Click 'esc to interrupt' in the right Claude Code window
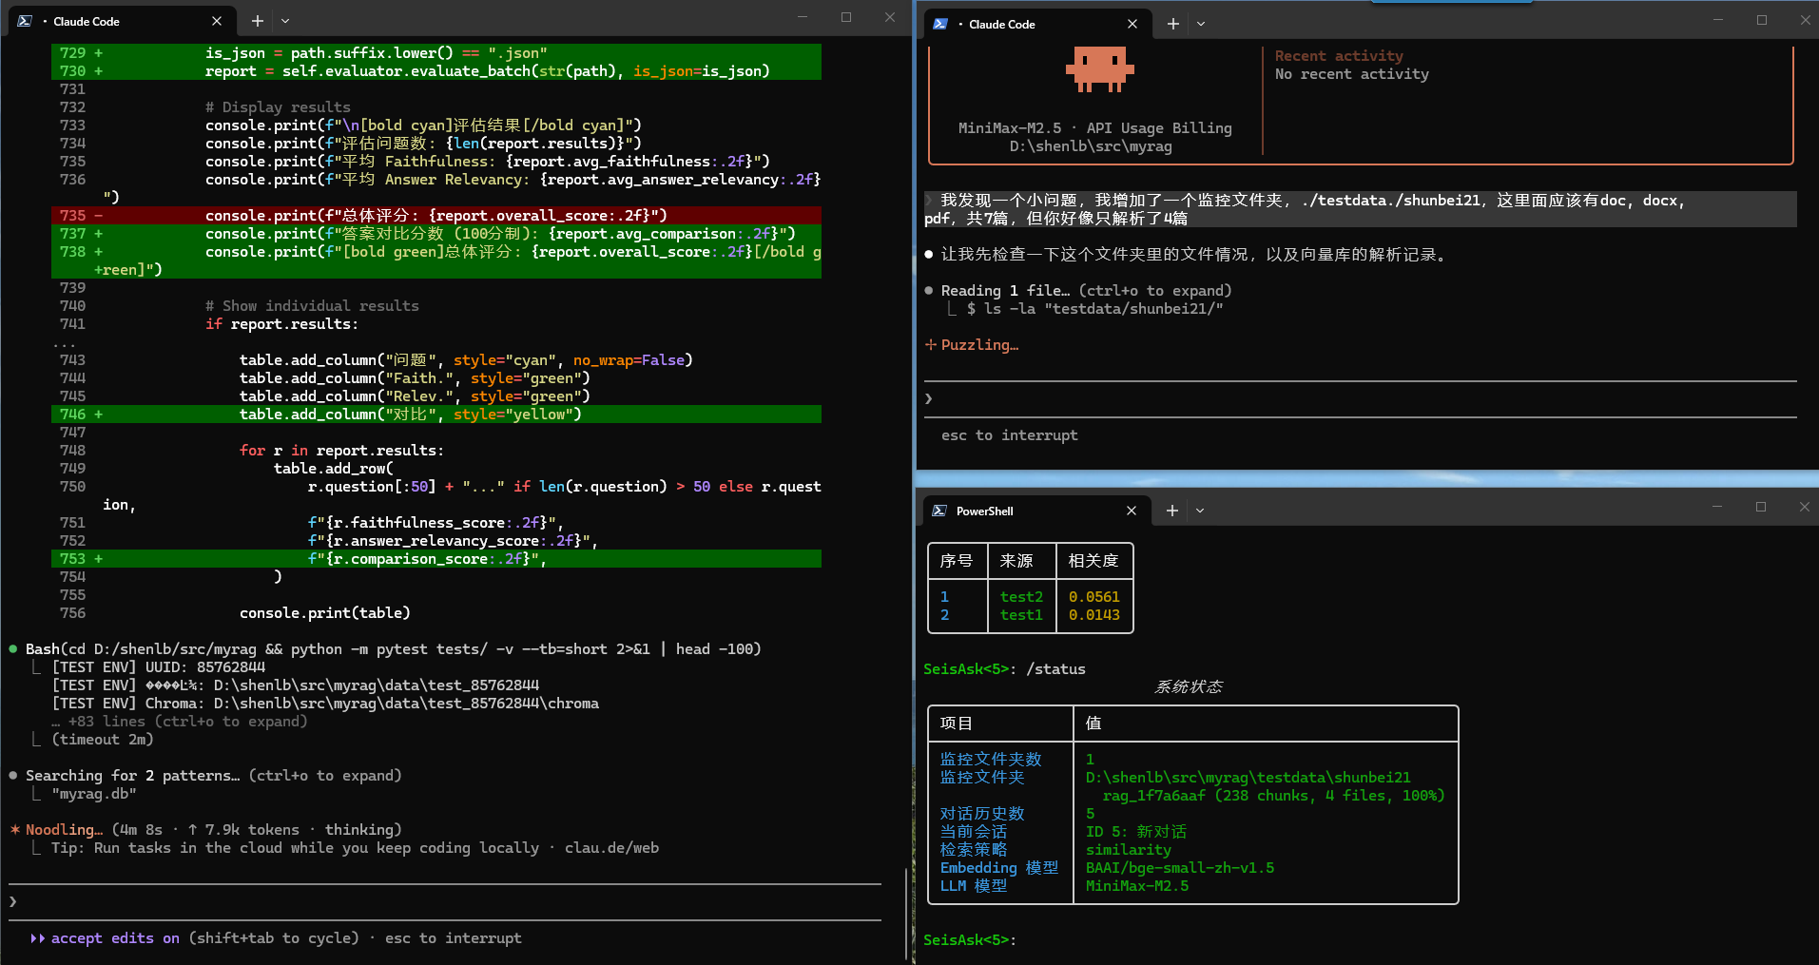1819x965 pixels. click(x=1009, y=434)
